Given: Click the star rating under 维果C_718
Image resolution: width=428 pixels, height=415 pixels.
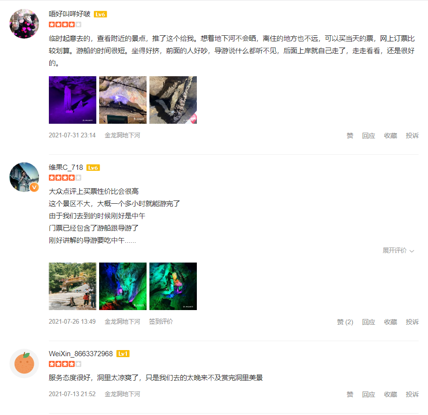Looking at the screenshot, I should pos(65,178).
